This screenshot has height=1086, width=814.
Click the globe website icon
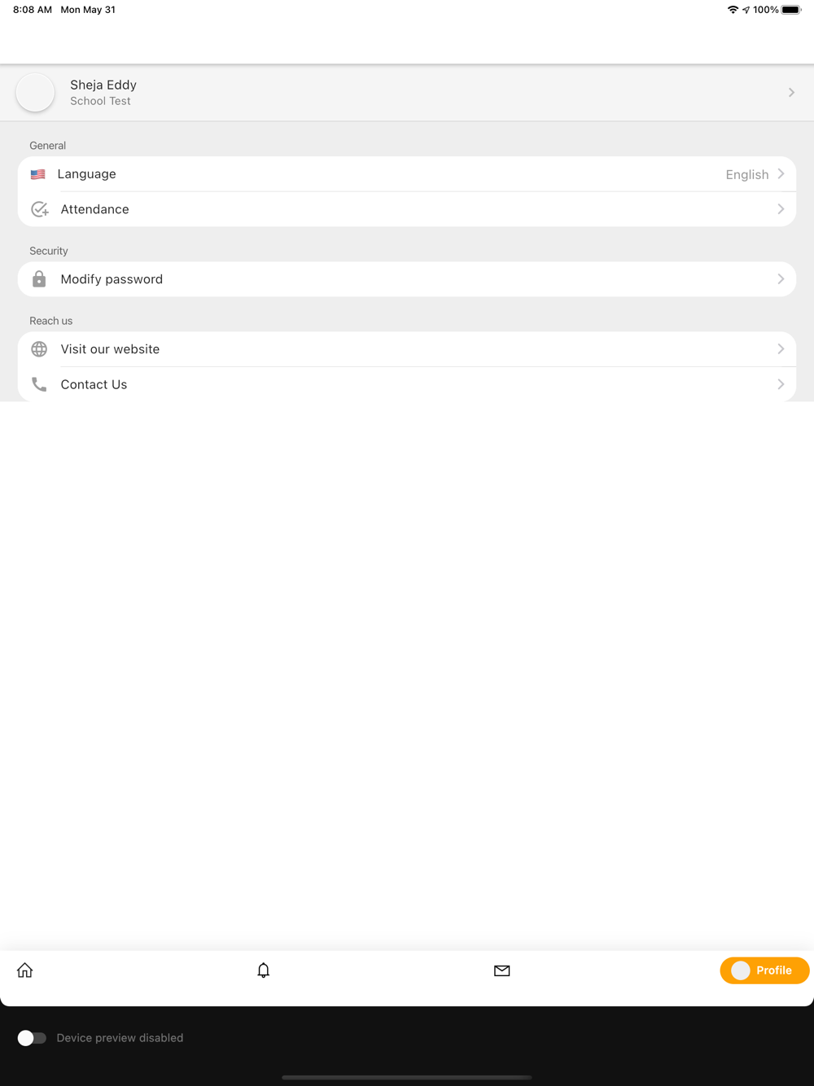pos(39,349)
